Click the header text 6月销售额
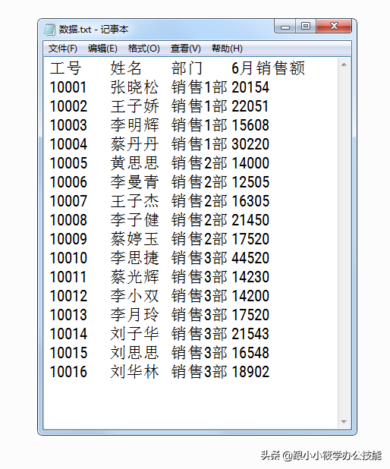Screen dimensions: 390x469 click(x=269, y=68)
